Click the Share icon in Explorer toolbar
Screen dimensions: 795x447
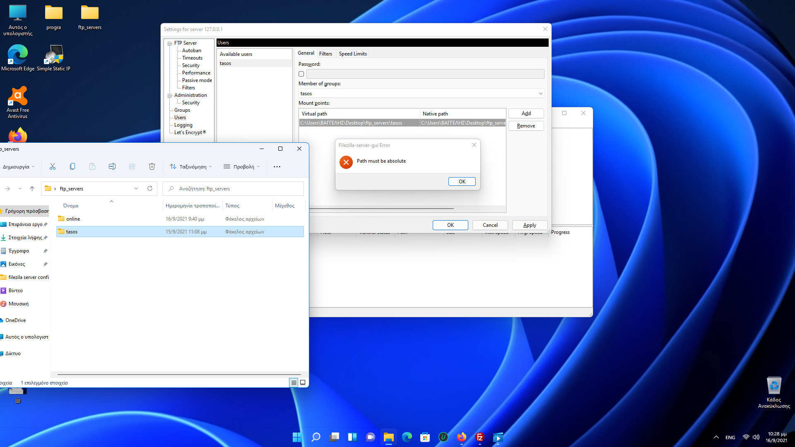132,166
